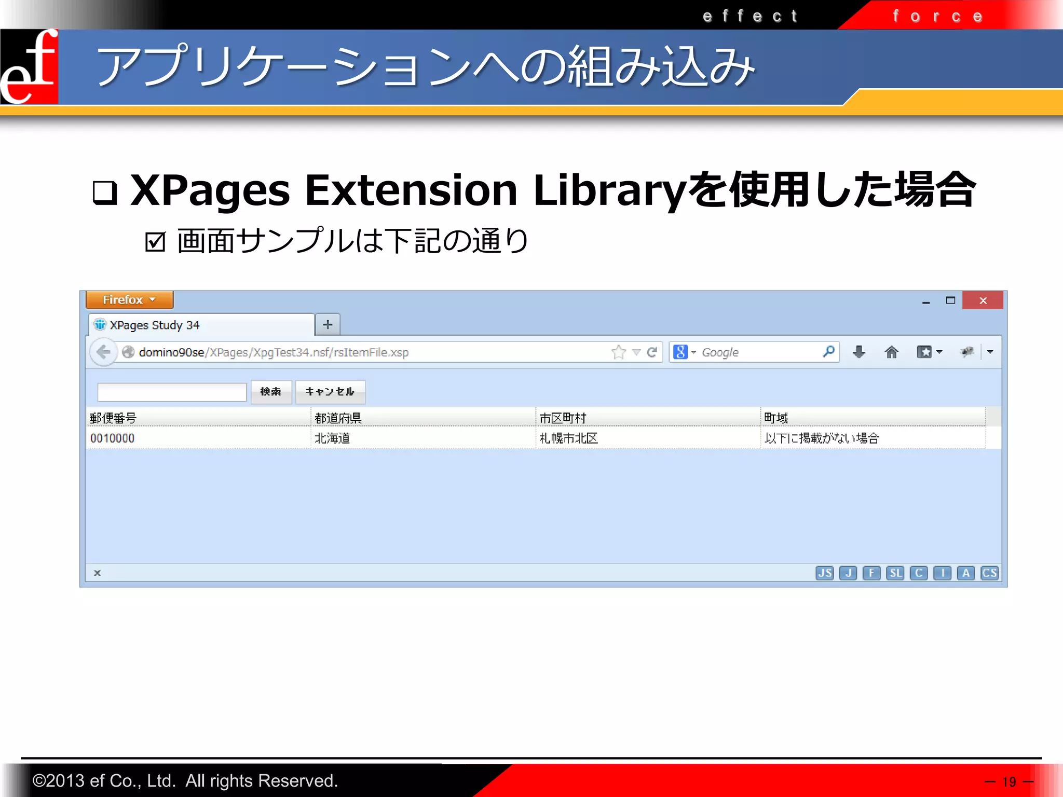Open the URL history dropdown arrow
The height and width of the screenshot is (797, 1063).
tap(636, 353)
